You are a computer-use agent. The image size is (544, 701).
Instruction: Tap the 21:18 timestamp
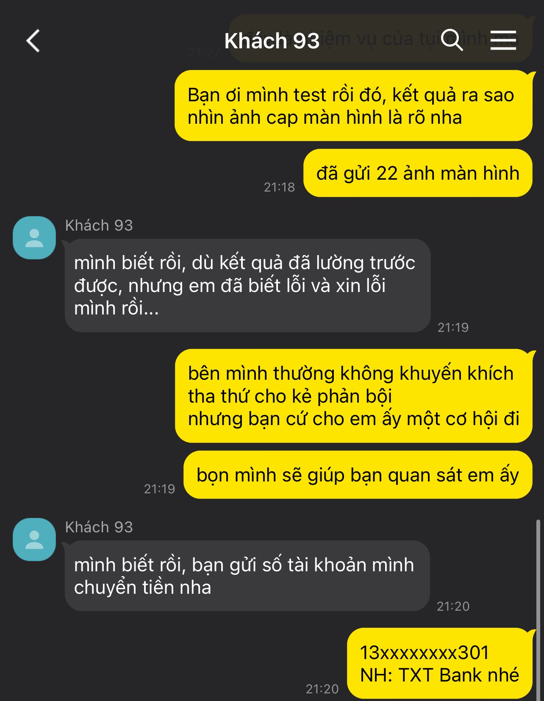(x=279, y=187)
